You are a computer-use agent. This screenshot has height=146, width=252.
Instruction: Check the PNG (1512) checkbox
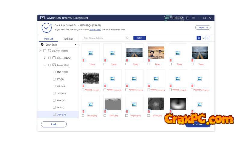54,72
